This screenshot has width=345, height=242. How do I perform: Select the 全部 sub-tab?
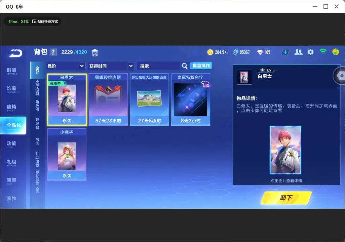[x=37, y=70]
